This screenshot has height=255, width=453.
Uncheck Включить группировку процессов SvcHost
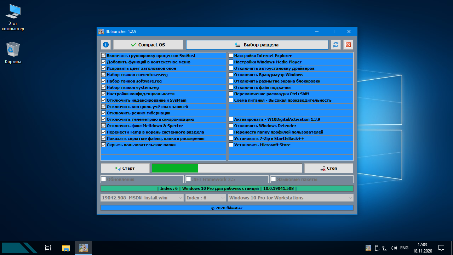tap(104, 56)
